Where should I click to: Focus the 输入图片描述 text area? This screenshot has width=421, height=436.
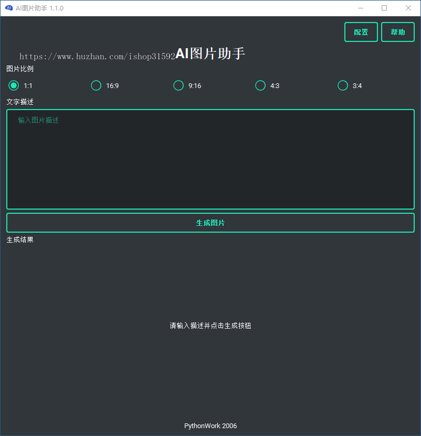point(210,159)
